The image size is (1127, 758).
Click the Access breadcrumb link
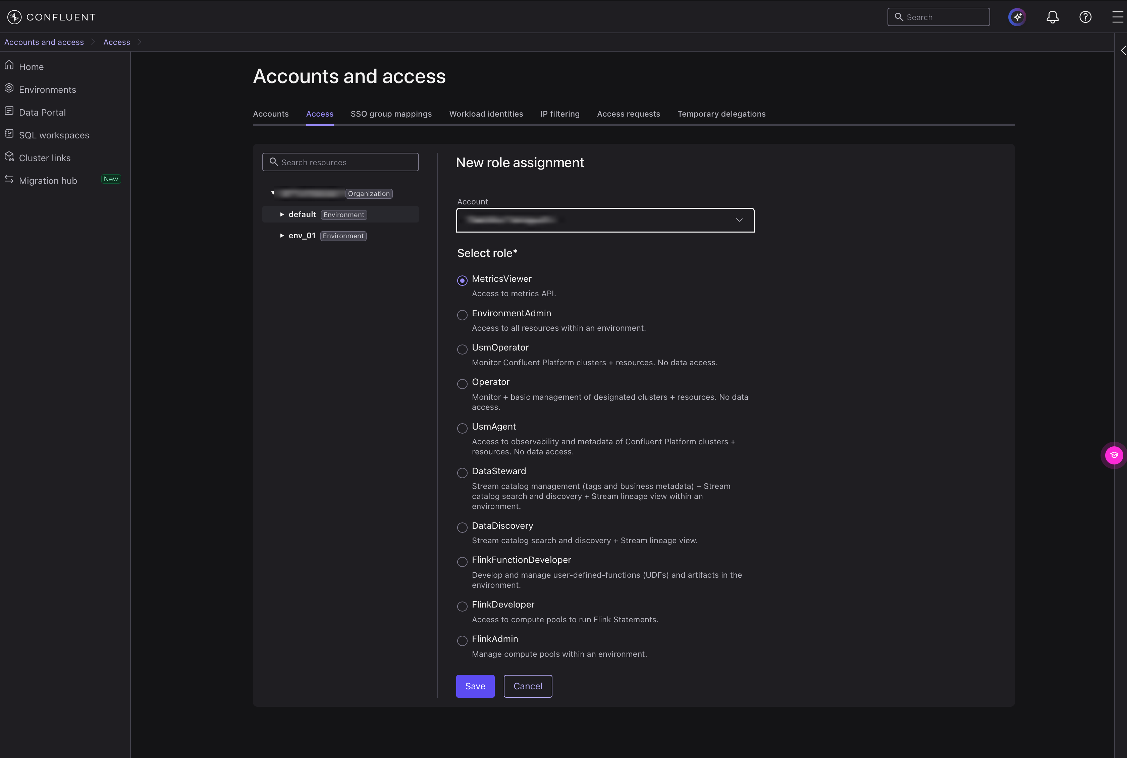point(117,42)
